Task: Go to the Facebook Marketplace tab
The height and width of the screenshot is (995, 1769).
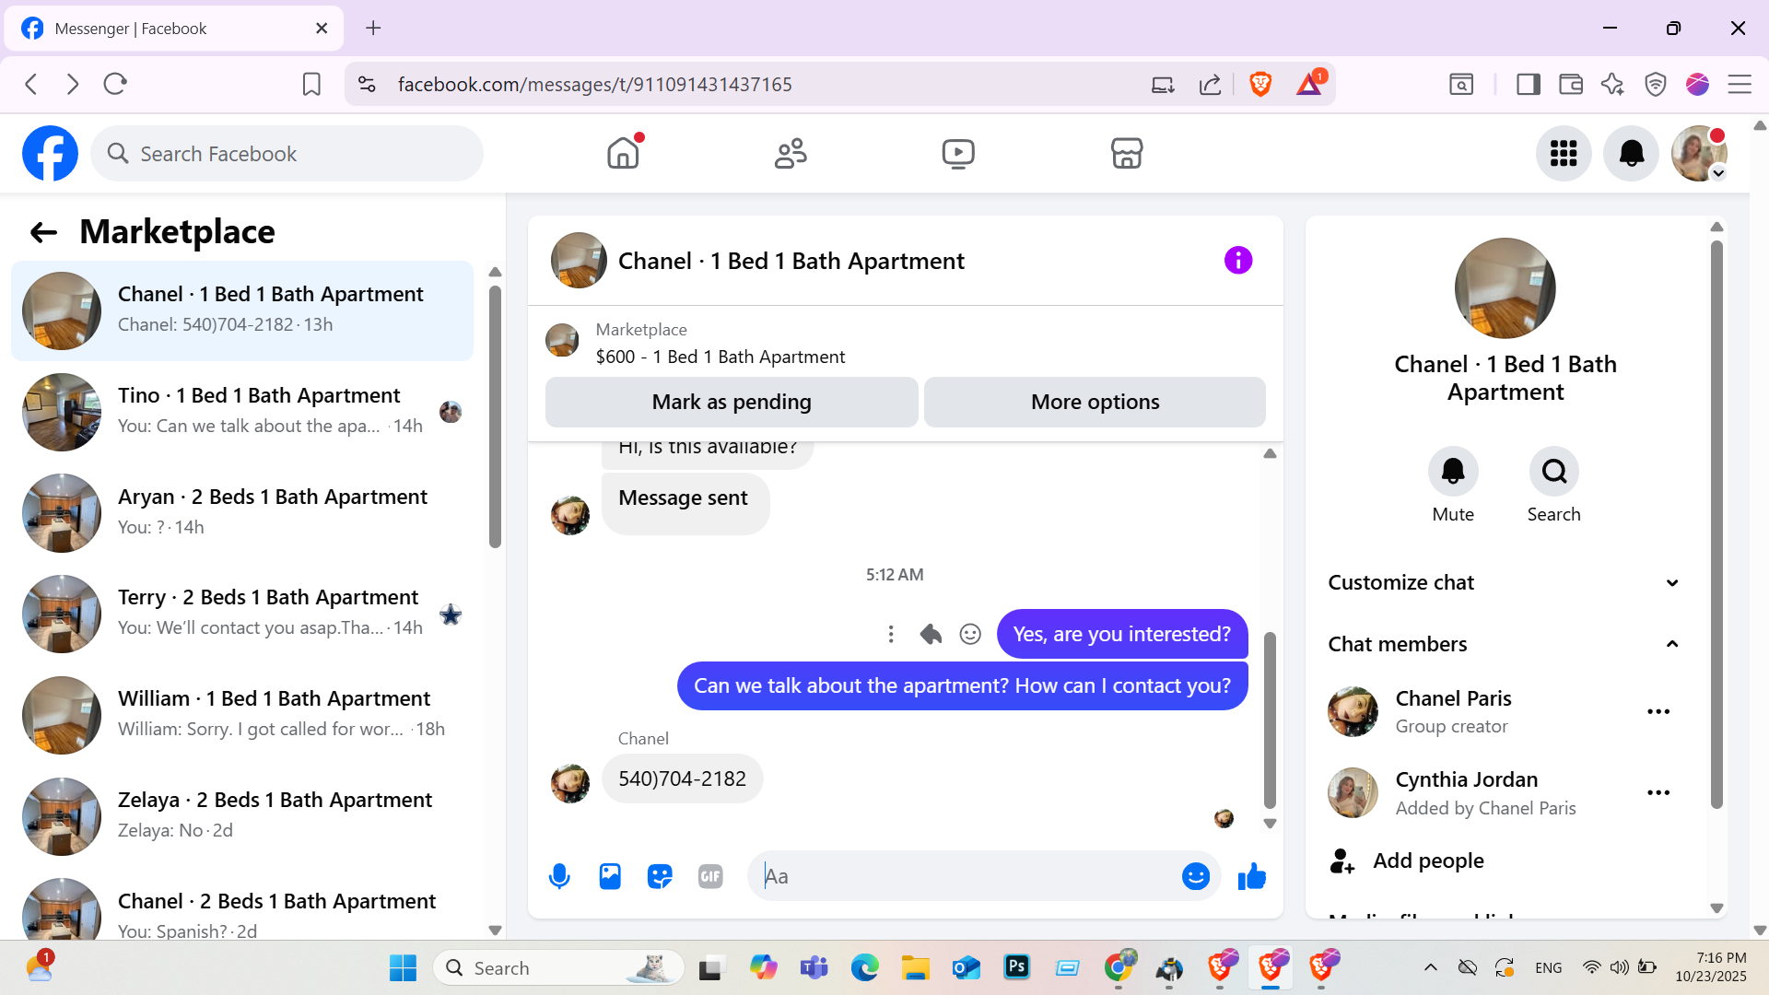Action: coord(1126,154)
